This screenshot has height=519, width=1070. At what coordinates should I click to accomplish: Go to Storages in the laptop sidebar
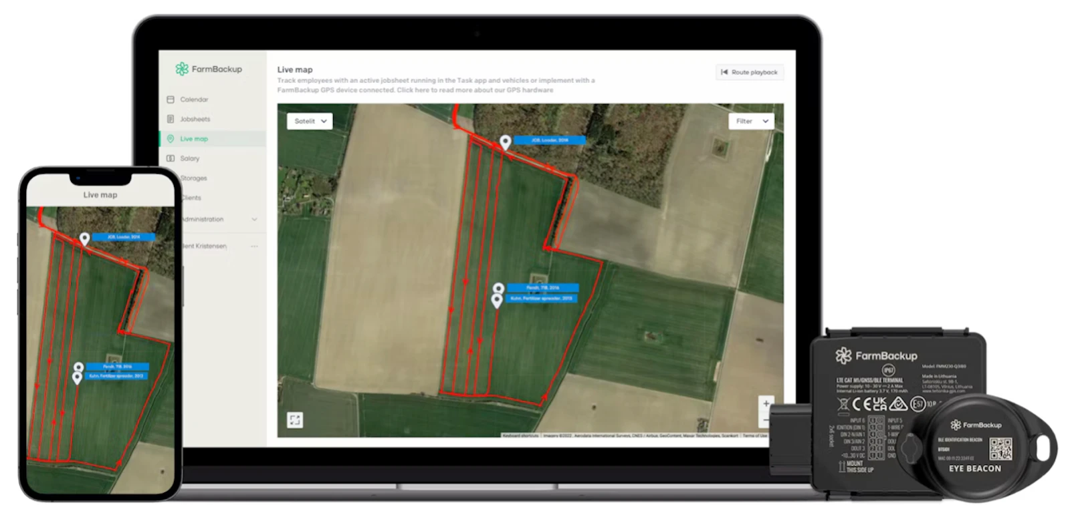click(194, 178)
